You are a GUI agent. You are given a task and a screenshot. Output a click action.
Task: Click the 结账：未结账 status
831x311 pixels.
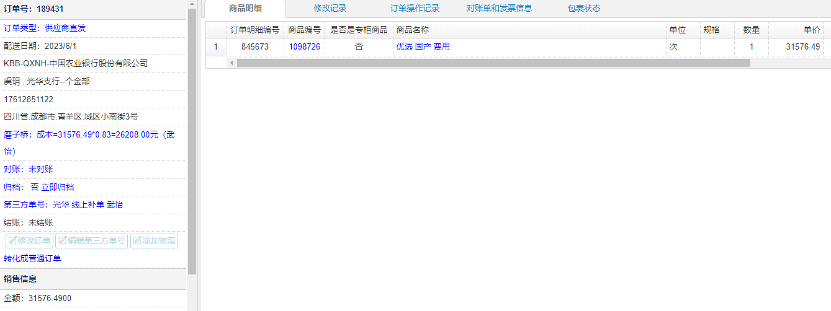tap(29, 222)
